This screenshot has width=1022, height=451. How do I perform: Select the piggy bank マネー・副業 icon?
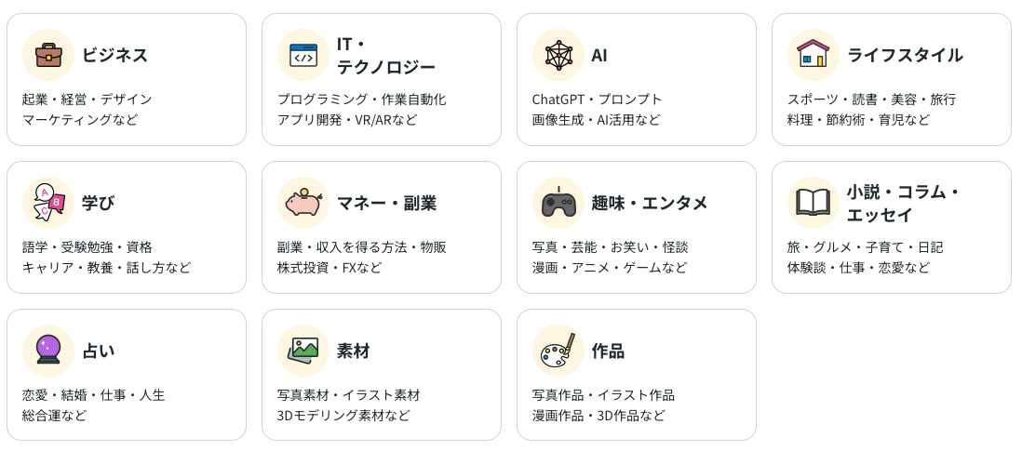click(303, 203)
